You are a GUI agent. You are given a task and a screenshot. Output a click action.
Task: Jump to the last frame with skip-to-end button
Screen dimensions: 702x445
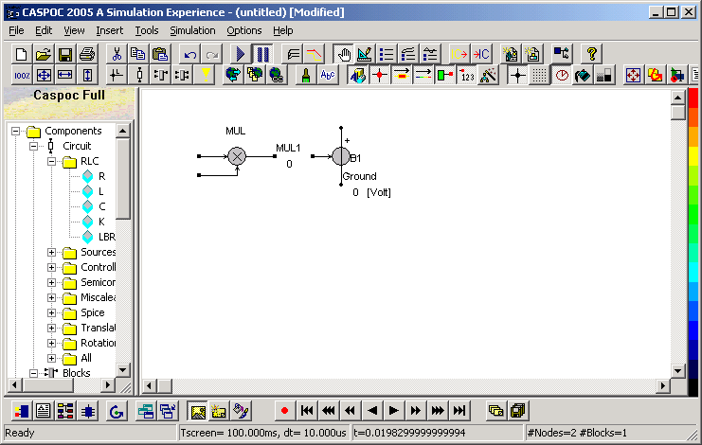(459, 411)
